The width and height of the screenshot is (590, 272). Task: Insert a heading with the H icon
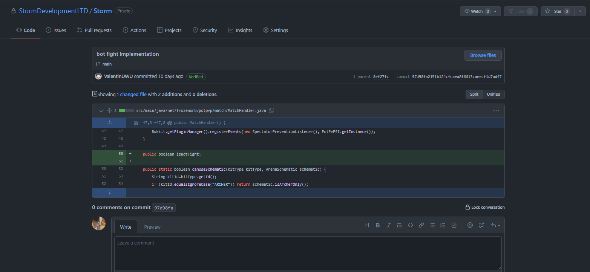tap(367, 225)
